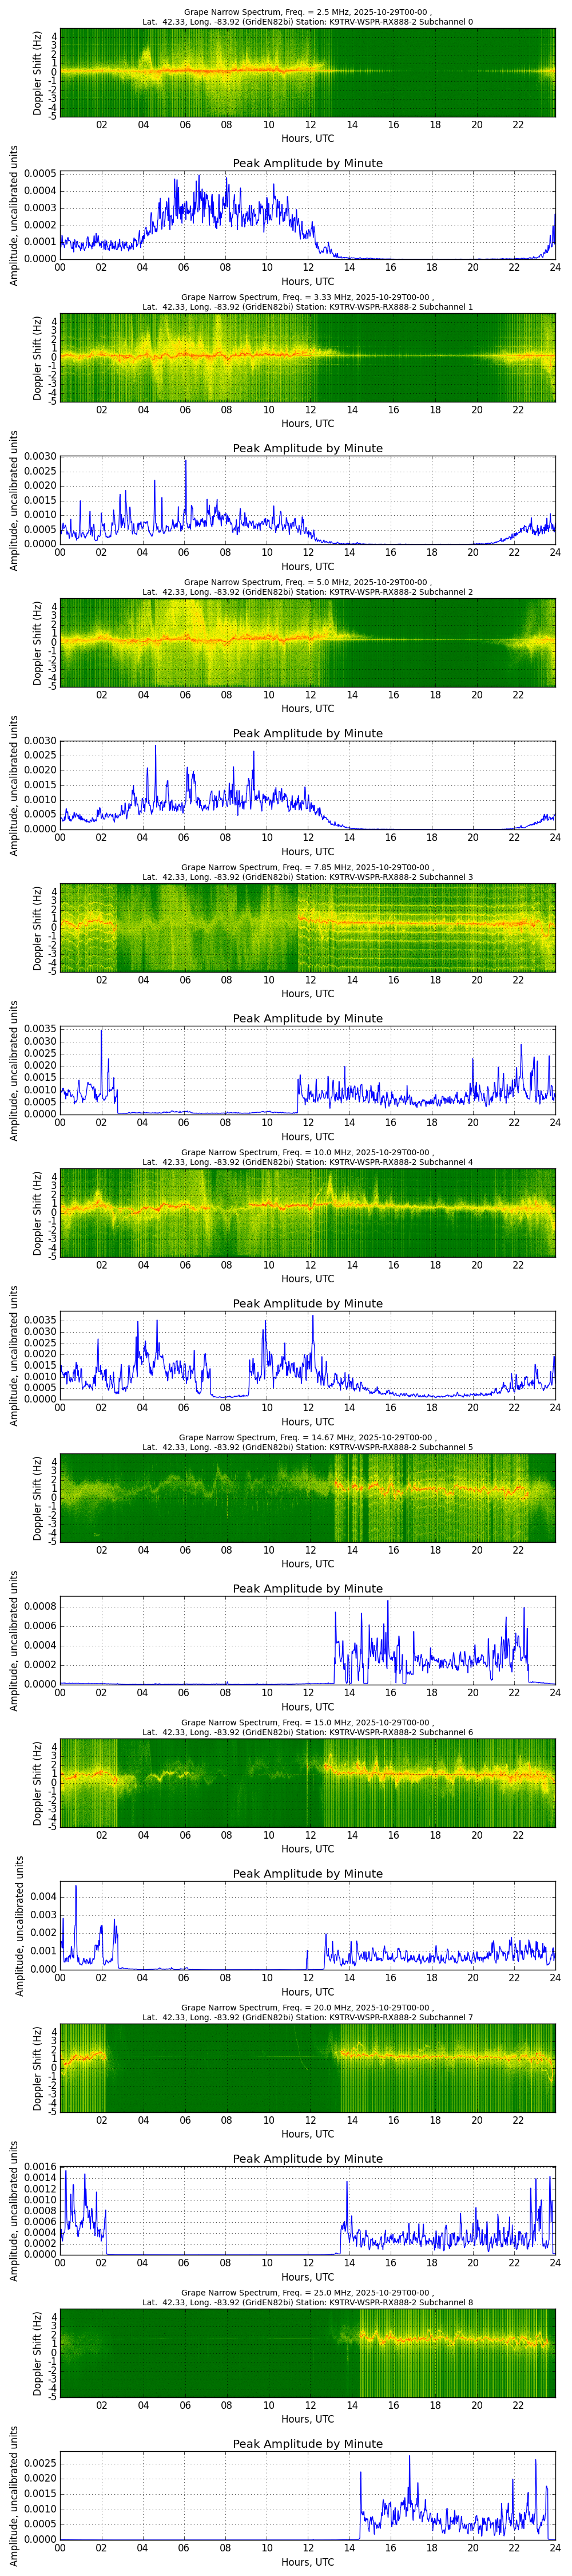
Task: Click the 5.0 MHz Grape Narrow Spectrum title
Action: tap(308, 582)
